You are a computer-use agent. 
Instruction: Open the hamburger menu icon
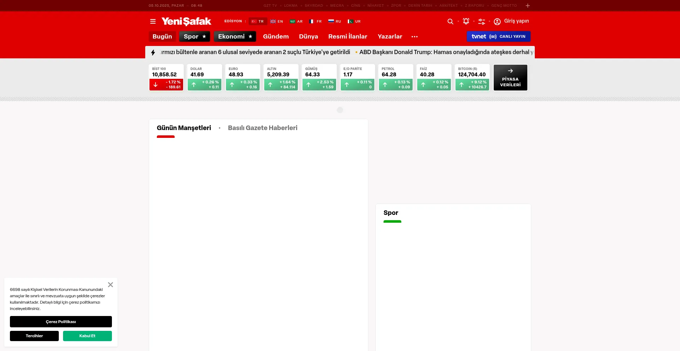[x=153, y=22]
